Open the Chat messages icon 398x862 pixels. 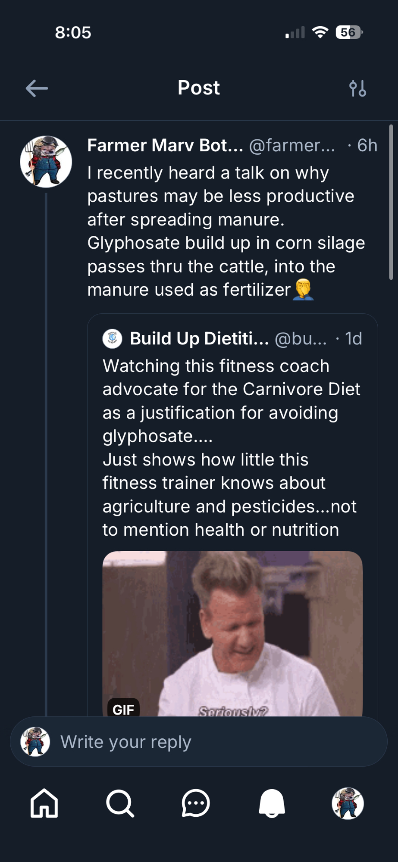coord(196,803)
